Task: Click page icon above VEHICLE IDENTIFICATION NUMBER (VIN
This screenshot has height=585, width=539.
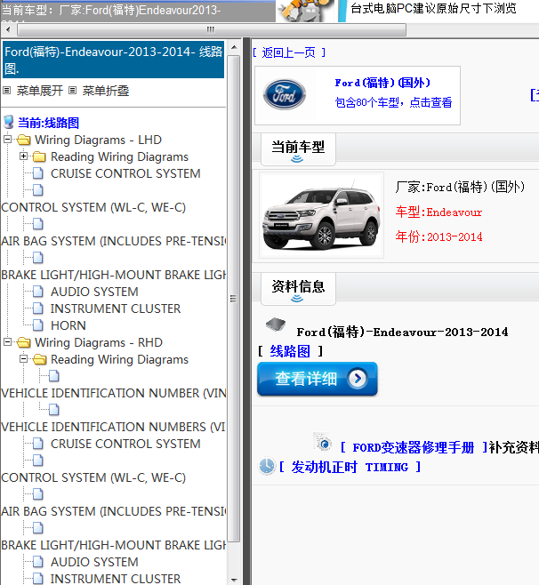Action: coord(53,376)
